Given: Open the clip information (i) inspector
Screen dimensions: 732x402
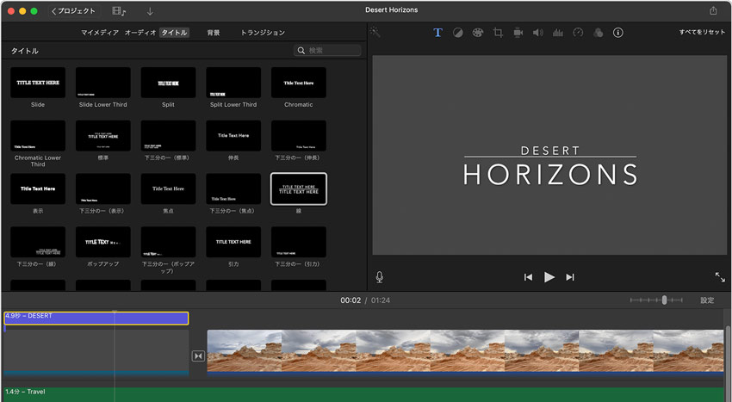Looking at the screenshot, I should point(617,33).
